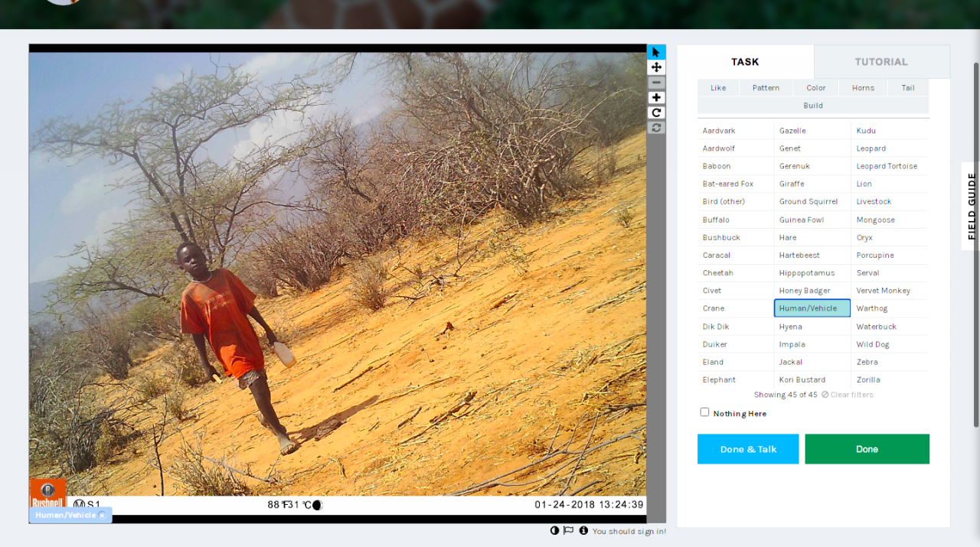Image resolution: width=980 pixels, height=547 pixels.
Task: Open the Pattern filter
Action: click(x=766, y=88)
